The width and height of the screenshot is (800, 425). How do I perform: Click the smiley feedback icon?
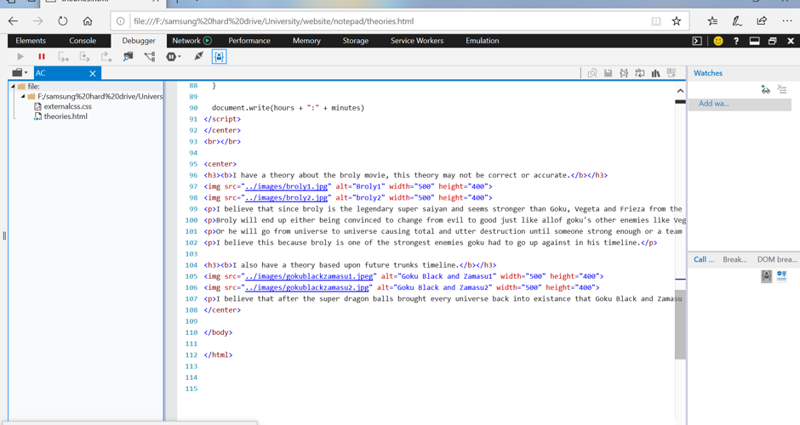[718, 41]
